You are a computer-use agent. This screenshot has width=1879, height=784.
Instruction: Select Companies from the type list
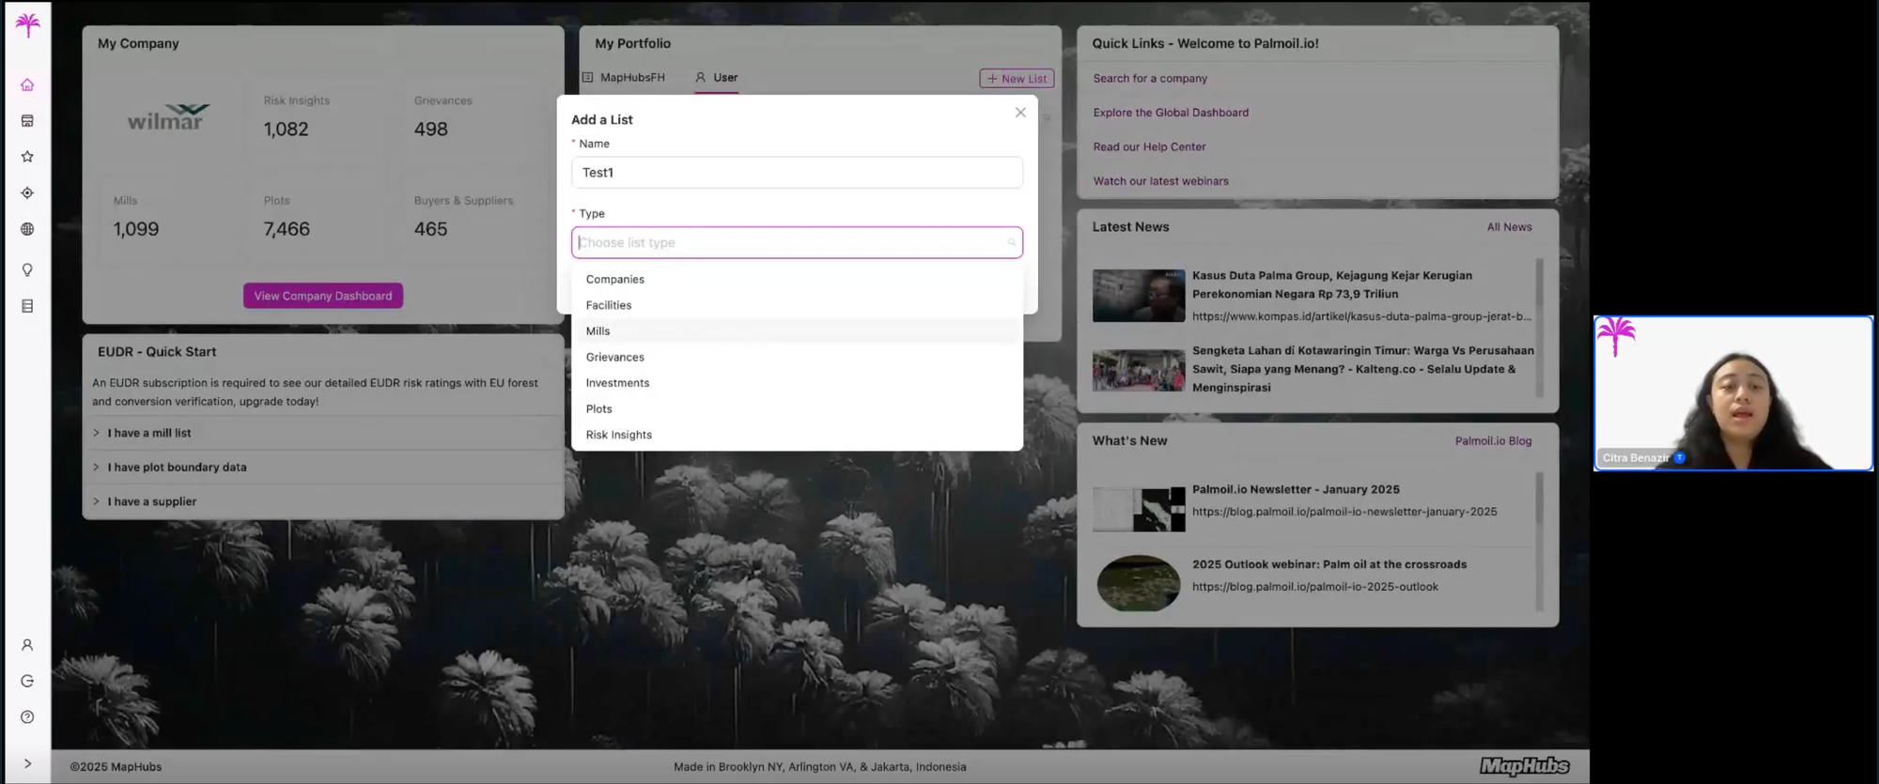(797, 279)
